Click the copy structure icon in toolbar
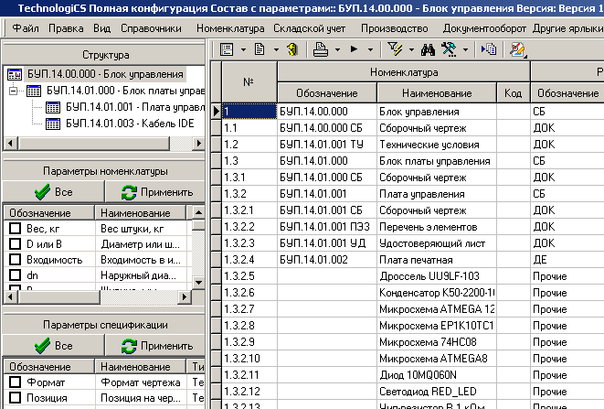This screenshot has height=409, width=604. pyautogui.click(x=489, y=48)
